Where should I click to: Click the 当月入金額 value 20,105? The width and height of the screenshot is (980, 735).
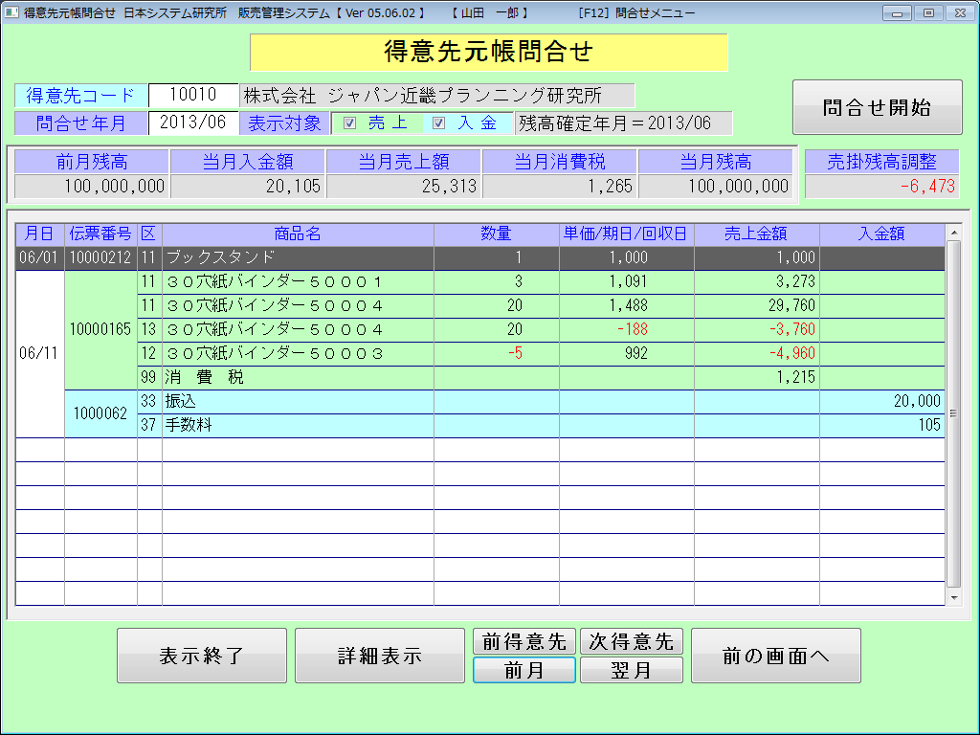pyautogui.click(x=248, y=187)
